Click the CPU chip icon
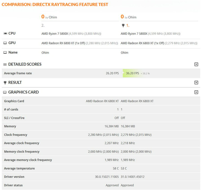 coord(5,34)
